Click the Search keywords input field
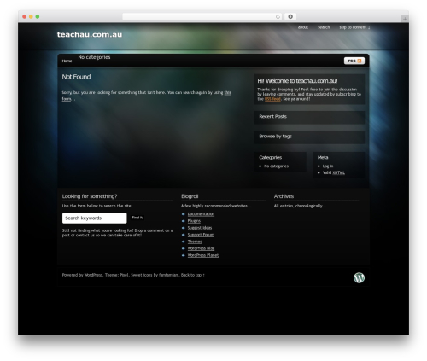Screen dimensions: 427x361 point(95,218)
